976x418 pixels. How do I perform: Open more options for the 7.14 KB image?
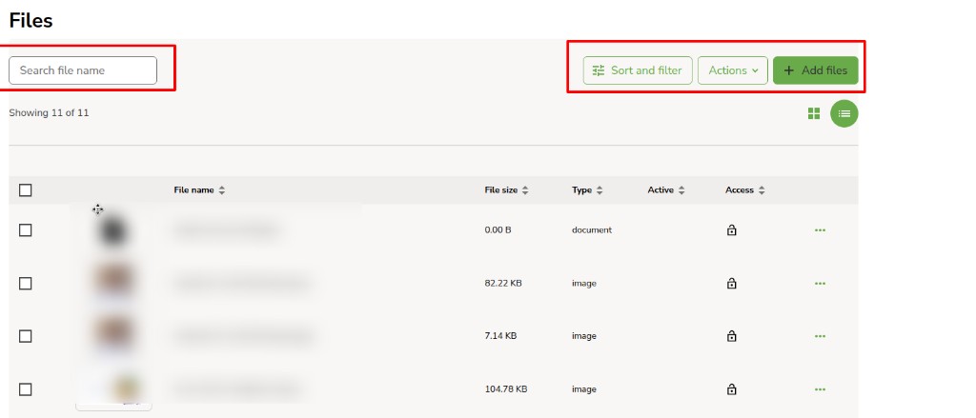(820, 336)
